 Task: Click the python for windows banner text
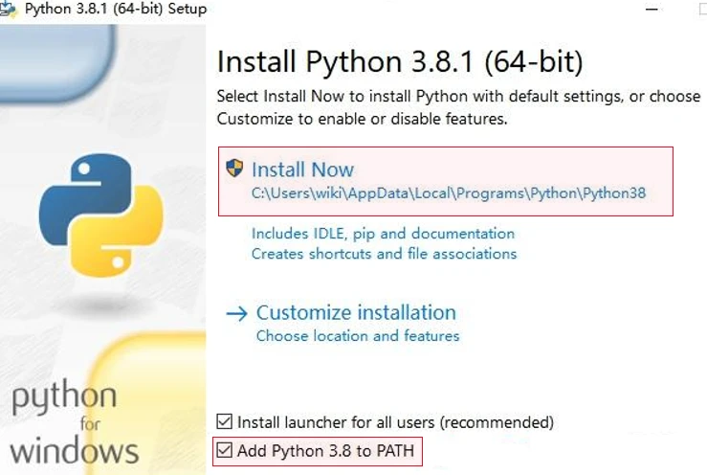[x=75, y=423]
